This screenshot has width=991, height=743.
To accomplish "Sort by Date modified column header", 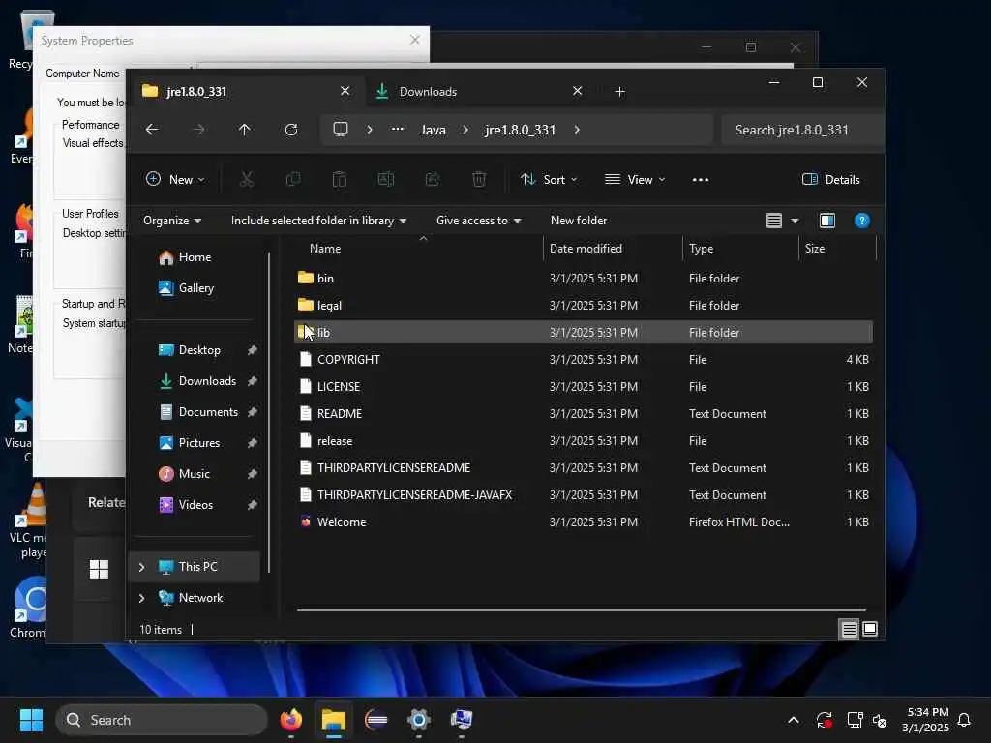I will [x=586, y=249].
